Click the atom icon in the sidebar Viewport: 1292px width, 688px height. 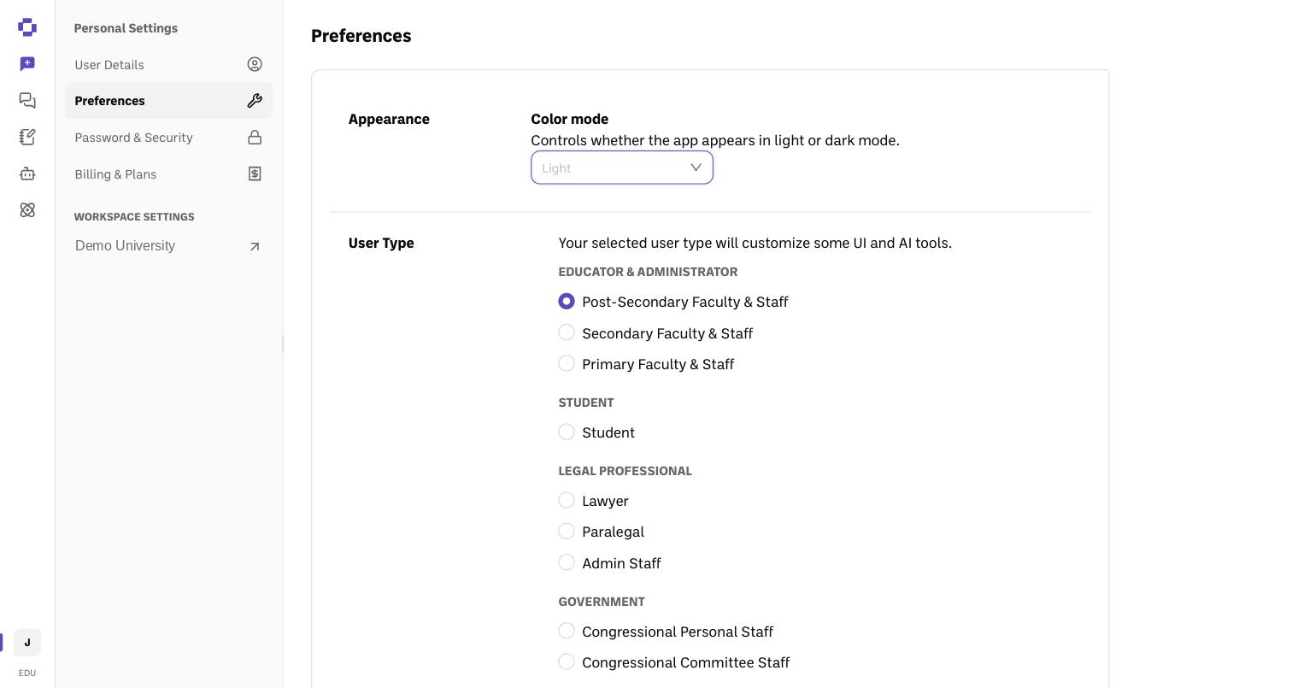(27, 209)
